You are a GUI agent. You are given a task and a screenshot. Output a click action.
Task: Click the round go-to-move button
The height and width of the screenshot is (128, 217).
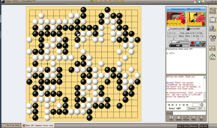(202, 105)
